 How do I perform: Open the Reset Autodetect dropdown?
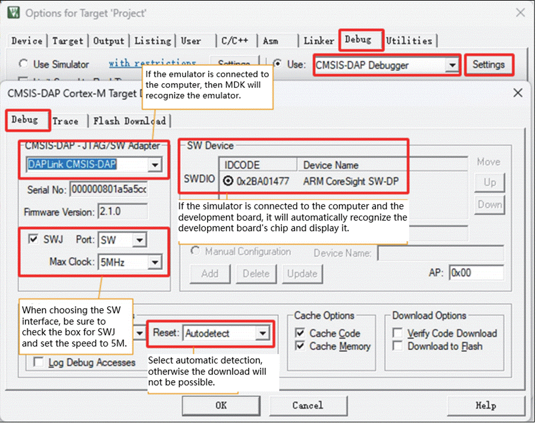(262, 333)
